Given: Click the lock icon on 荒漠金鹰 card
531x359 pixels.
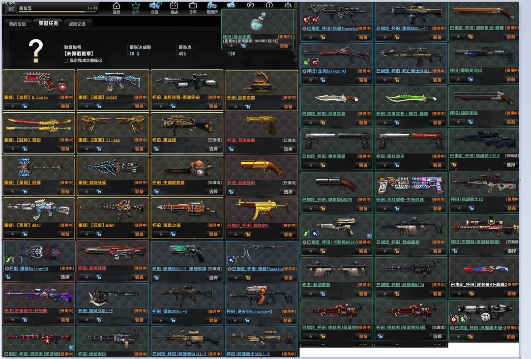Looking at the screenshot, I should point(231,149).
